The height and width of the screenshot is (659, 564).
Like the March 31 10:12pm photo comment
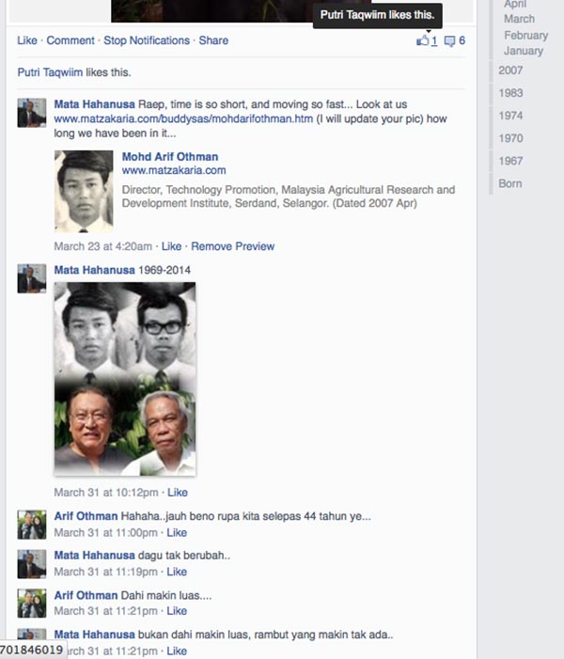(x=177, y=492)
